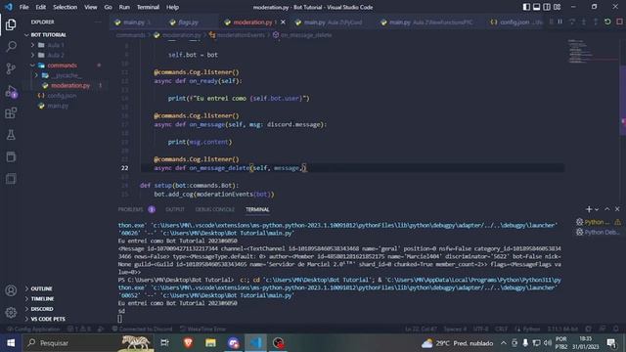Restart the debug session

[607, 22]
